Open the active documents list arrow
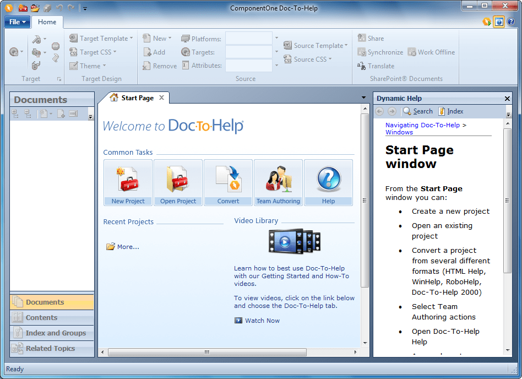Viewport: 522px width, 379px height. click(x=363, y=98)
